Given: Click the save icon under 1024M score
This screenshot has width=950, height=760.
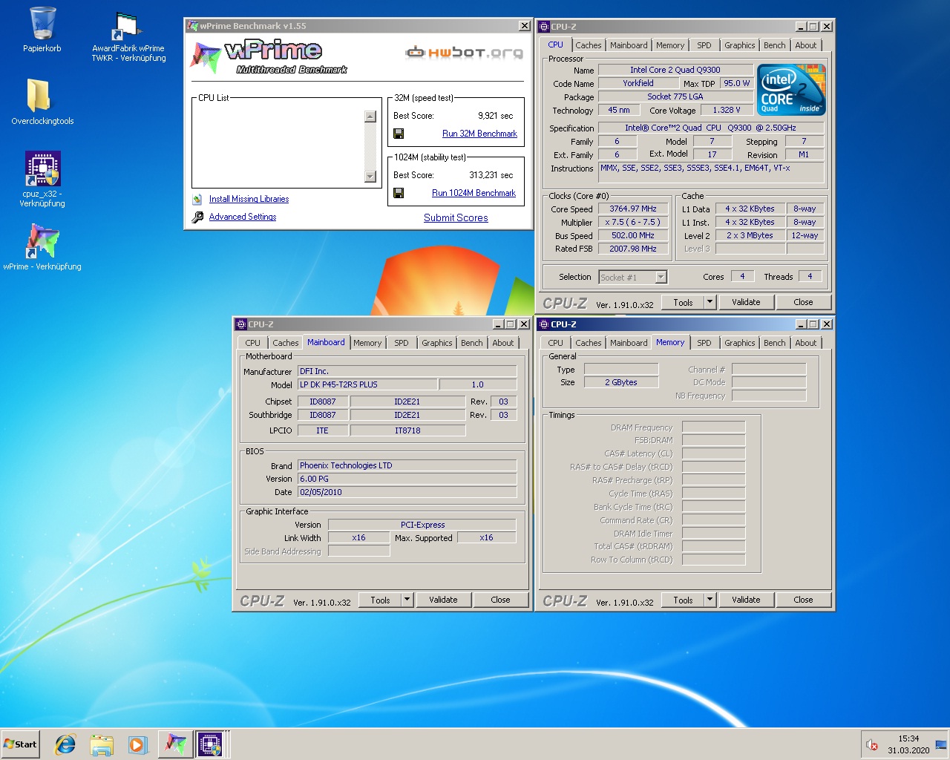Looking at the screenshot, I should [399, 193].
